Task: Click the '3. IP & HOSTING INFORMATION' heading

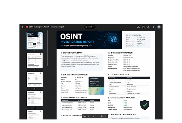Action: (x=74, y=75)
